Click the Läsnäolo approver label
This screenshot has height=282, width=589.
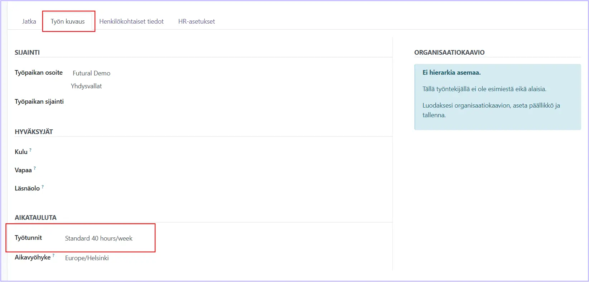coord(27,188)
